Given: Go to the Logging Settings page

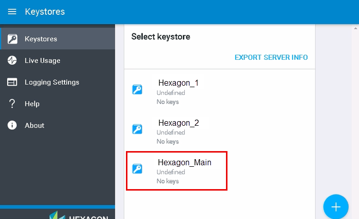Looking at the screenshot, I should tap(52, 82).
